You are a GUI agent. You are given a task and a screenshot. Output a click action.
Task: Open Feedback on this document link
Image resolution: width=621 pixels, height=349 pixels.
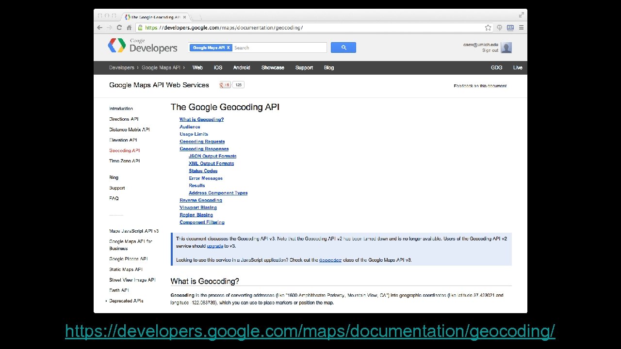point(480,86)
